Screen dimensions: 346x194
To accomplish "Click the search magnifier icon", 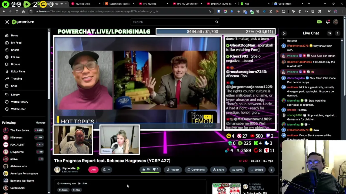I will click(x=217, y=22).
